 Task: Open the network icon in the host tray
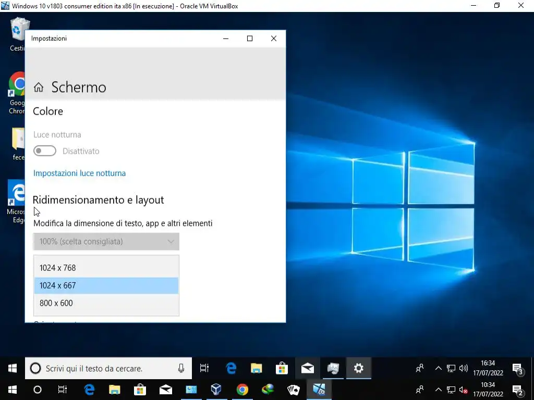tap(451, 390)
